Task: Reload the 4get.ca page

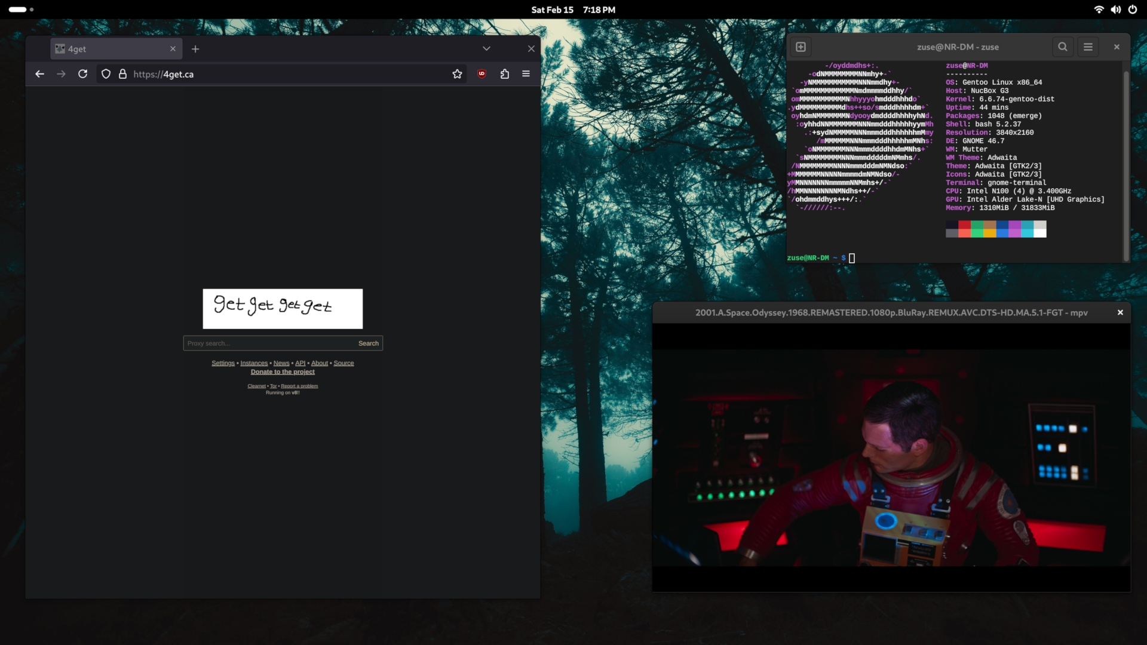Action: tap(82, 74)
